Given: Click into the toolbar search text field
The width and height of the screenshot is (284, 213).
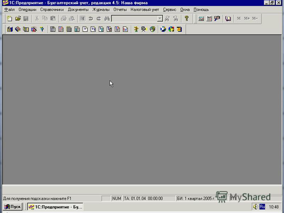Looking at the screenshot, I should 135,18.
